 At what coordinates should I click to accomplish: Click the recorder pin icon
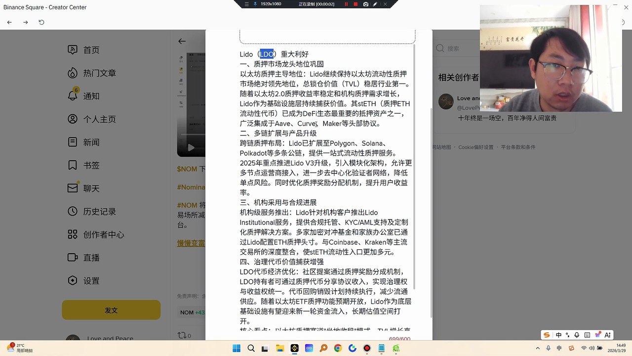(255, 4)
